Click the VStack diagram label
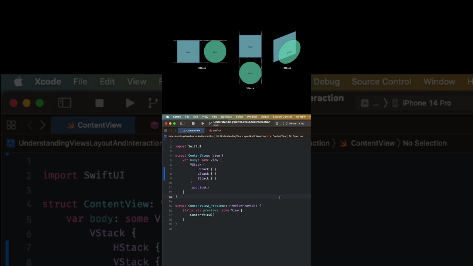 (250, 88)
